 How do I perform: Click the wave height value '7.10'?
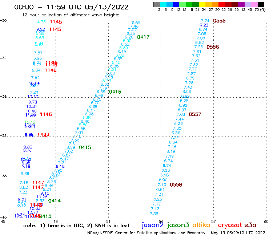(162, 185)
